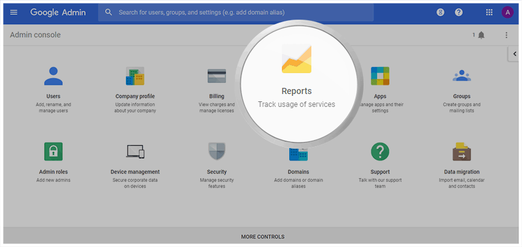Viewport: 522px width, 247px height.
Task: Open the account avatar labeled A
Action: 507,12
